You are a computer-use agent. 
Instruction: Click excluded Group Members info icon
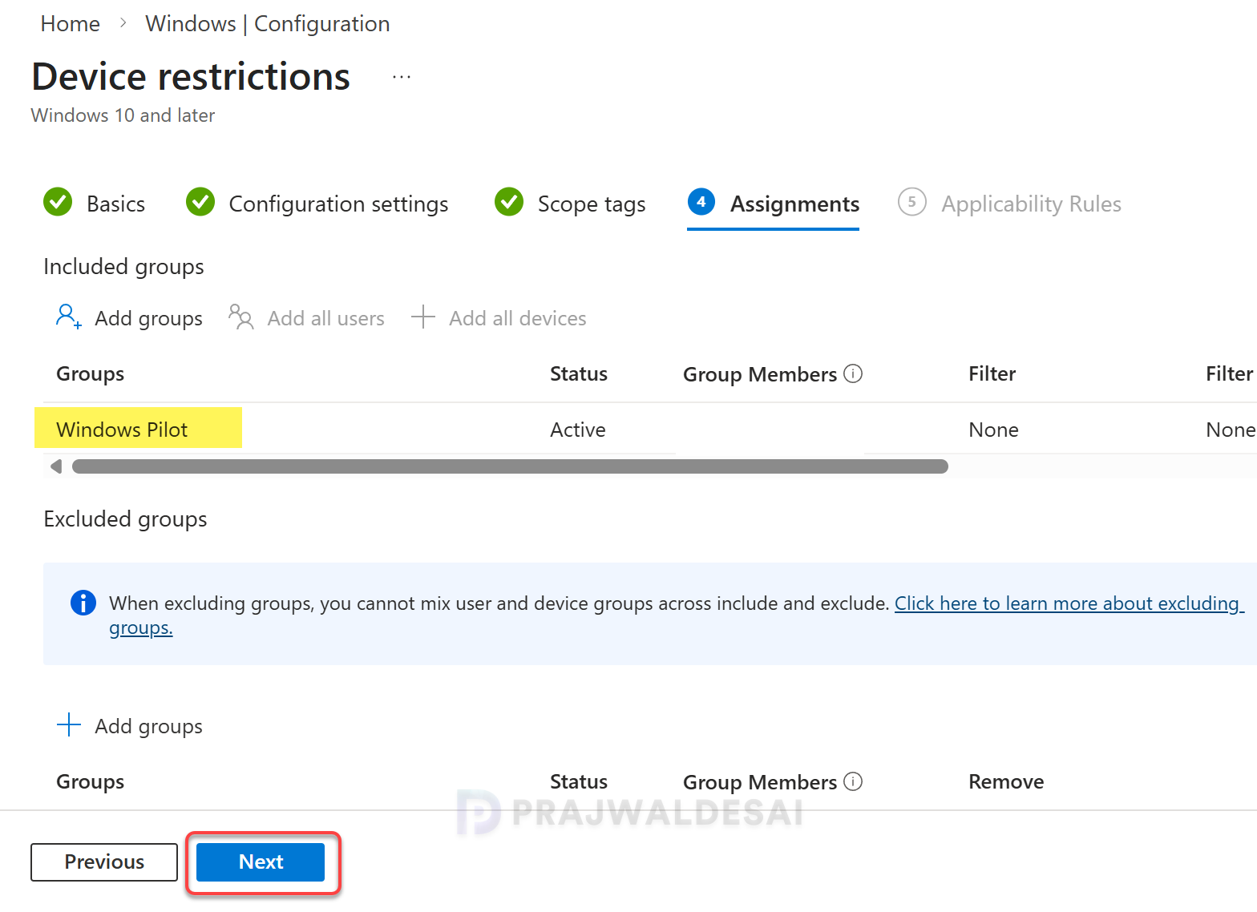[x=853, y=781]
